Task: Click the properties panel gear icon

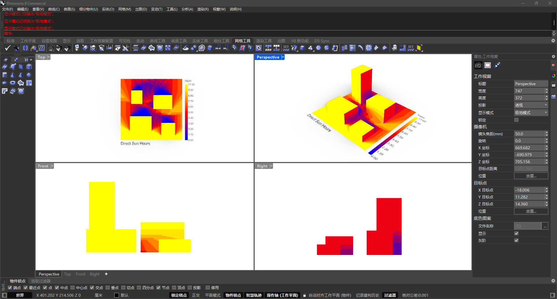Action: [x=553, y=56]
